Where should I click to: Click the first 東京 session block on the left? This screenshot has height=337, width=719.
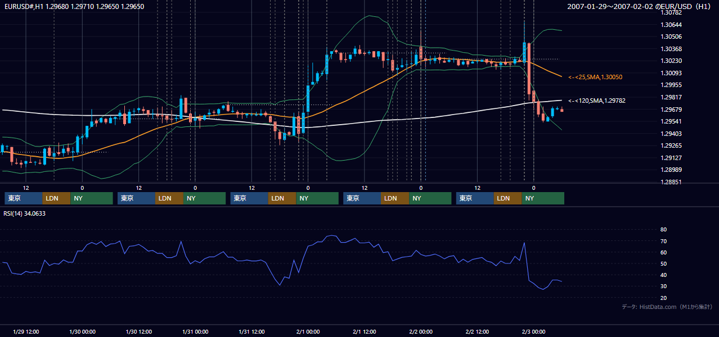[23, 198]
